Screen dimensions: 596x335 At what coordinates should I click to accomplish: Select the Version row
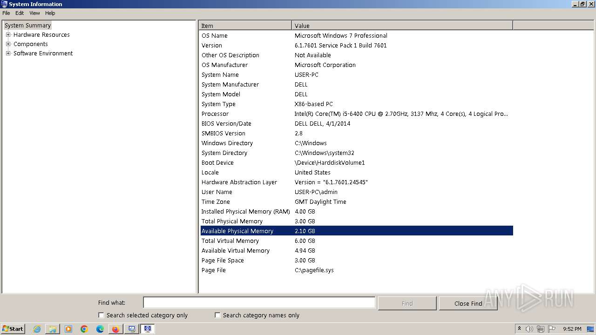click(x=357, y=46)
